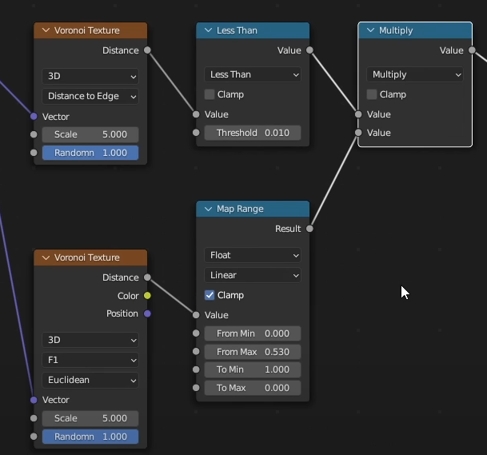487x455 pixels.
Task: Collapse the Multiply node via header arrow
Action: (369, 30)
